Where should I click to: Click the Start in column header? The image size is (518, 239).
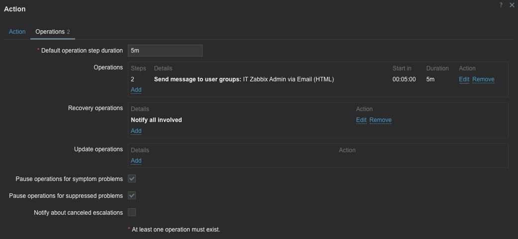click(x=402, y=68)
